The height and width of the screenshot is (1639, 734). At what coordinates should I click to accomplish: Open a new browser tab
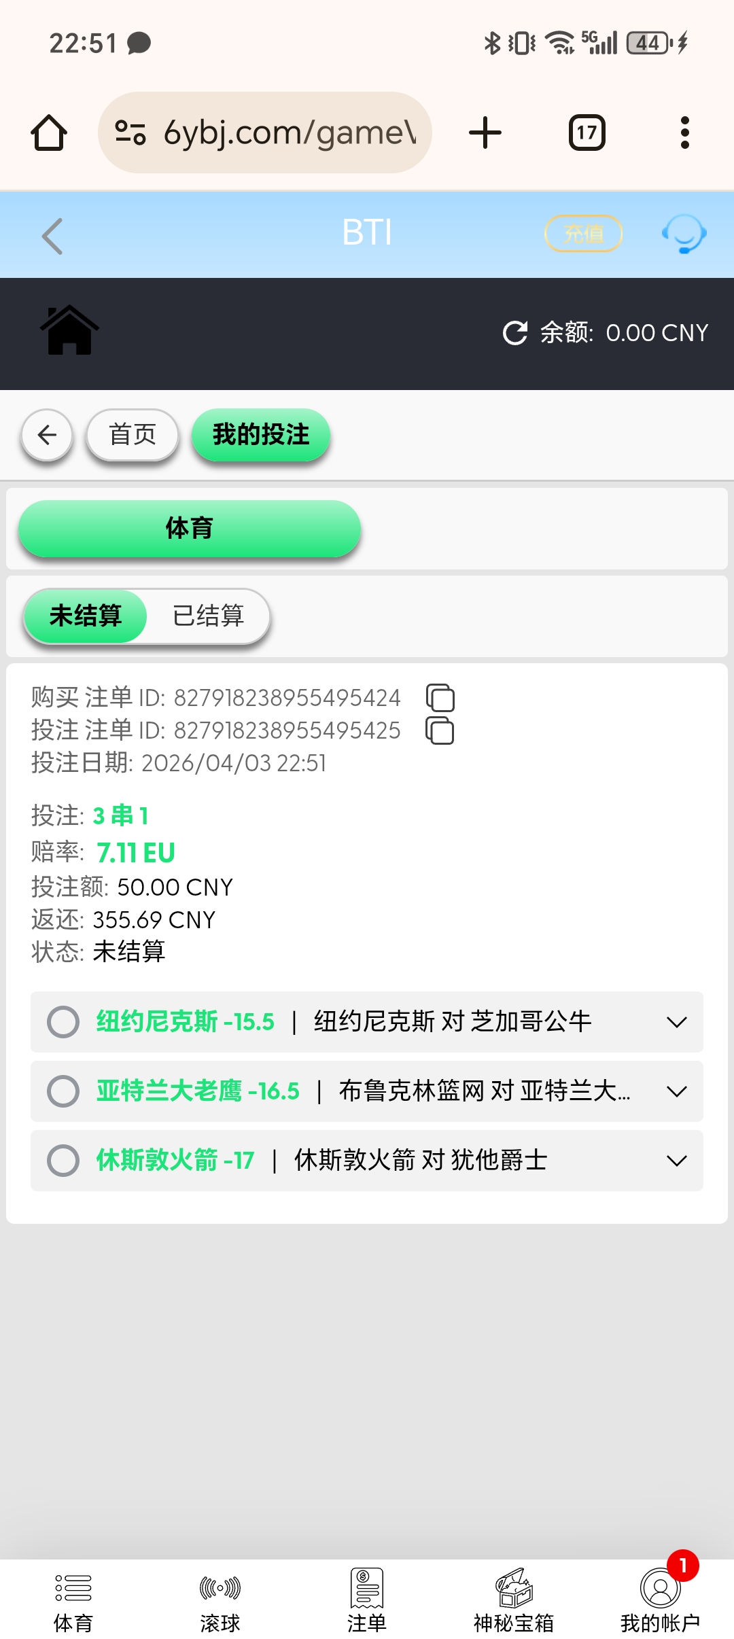pyautogui.click(x=485, y=133)
